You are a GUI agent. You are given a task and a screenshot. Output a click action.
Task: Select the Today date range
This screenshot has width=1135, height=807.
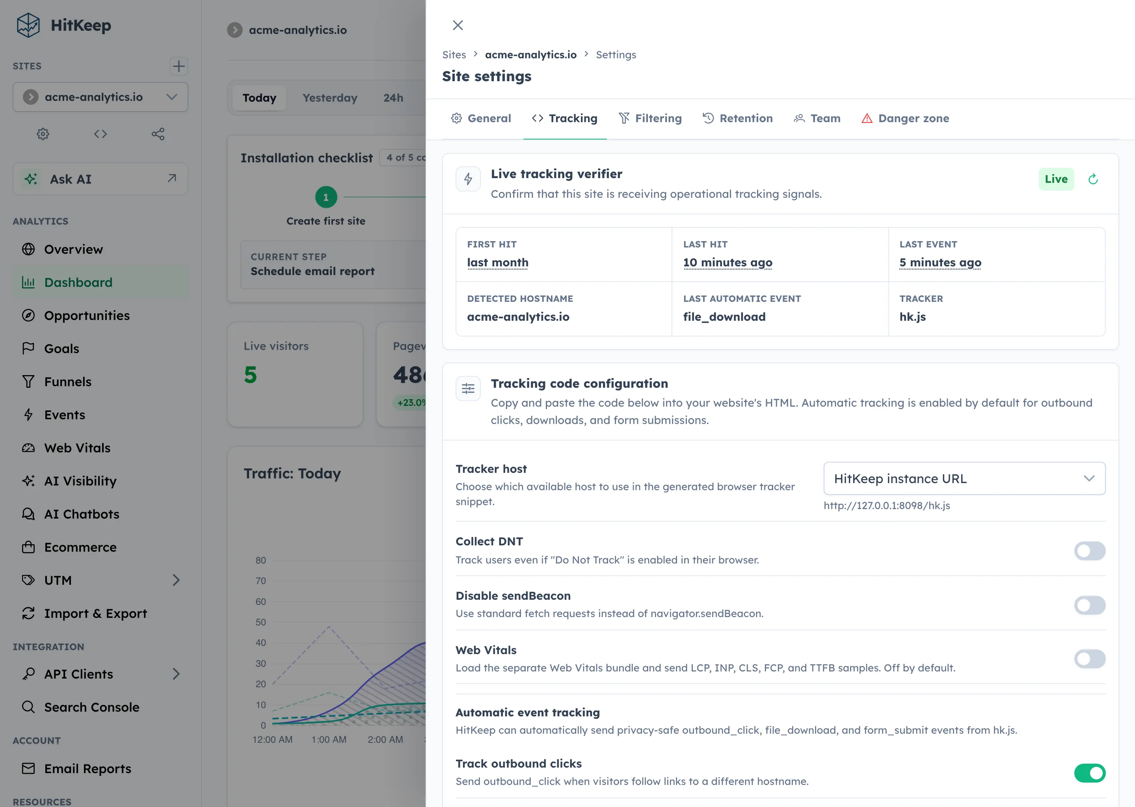(x=259, y=98)
